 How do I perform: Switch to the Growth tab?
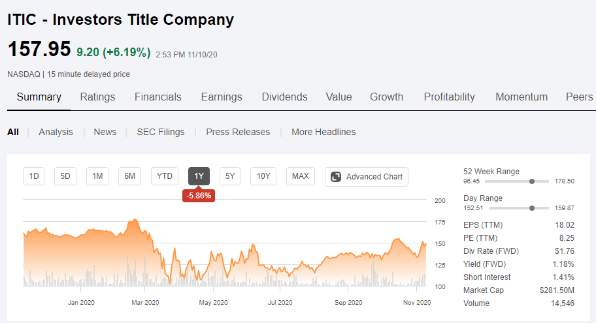(x=387, y=97)
